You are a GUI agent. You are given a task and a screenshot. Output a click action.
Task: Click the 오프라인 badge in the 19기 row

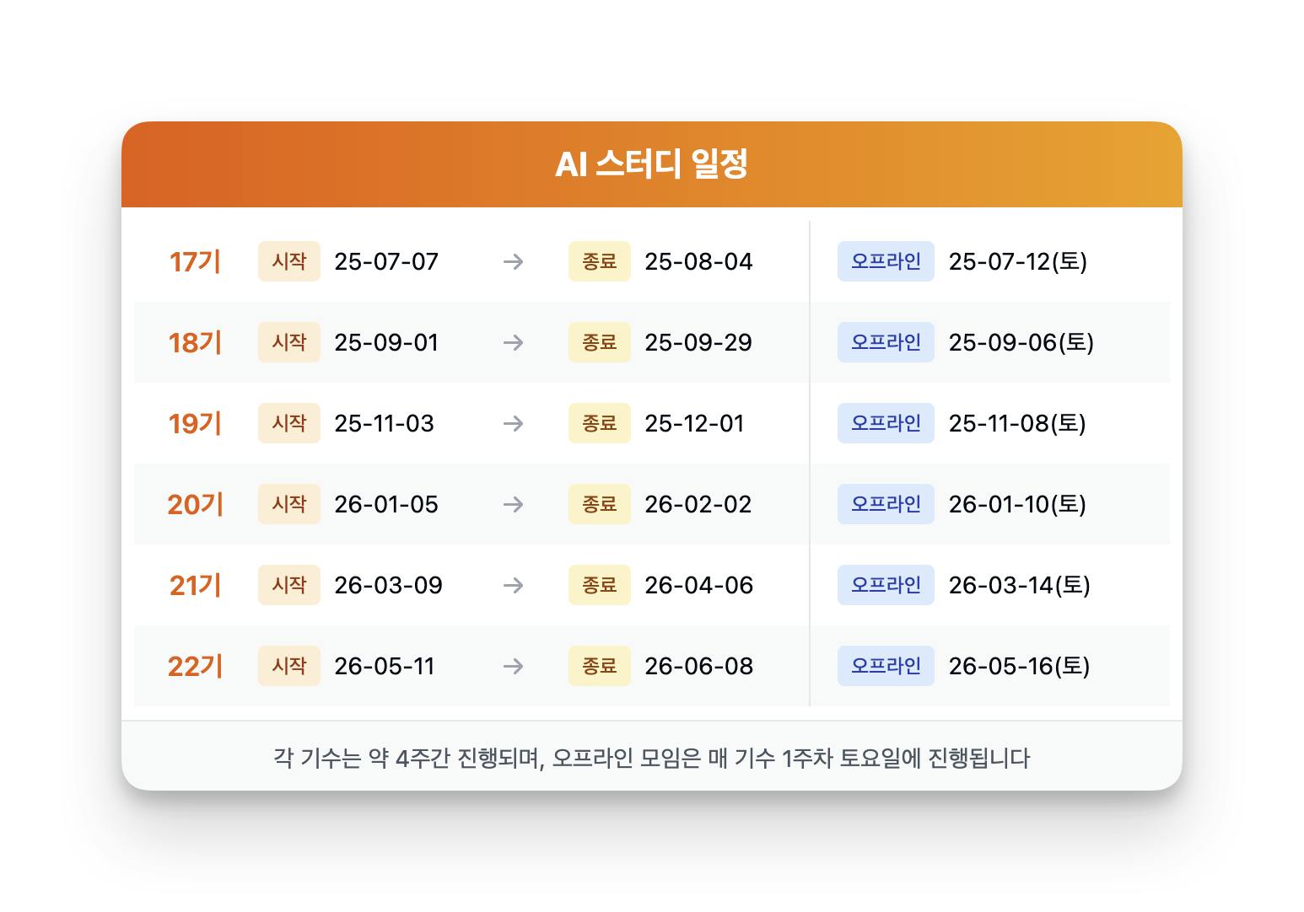886,423
